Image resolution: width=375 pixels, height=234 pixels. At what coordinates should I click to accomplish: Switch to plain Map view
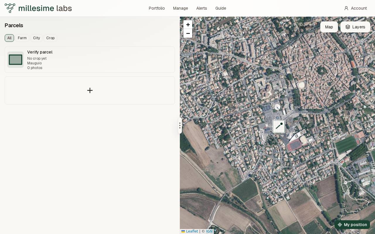point(329,27)
